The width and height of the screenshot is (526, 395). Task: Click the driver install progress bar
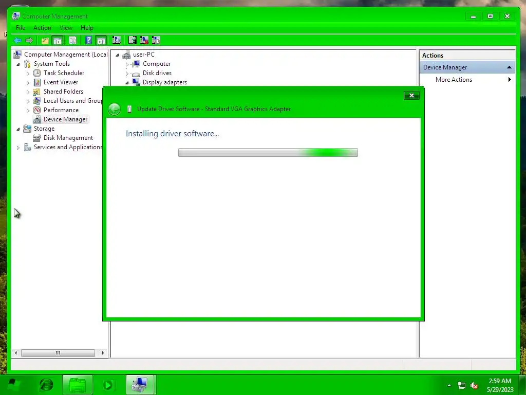tap(268, 152)
